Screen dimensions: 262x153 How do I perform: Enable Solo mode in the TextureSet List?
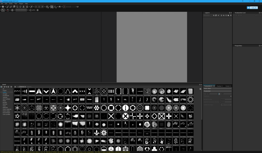tap(235, 15)
